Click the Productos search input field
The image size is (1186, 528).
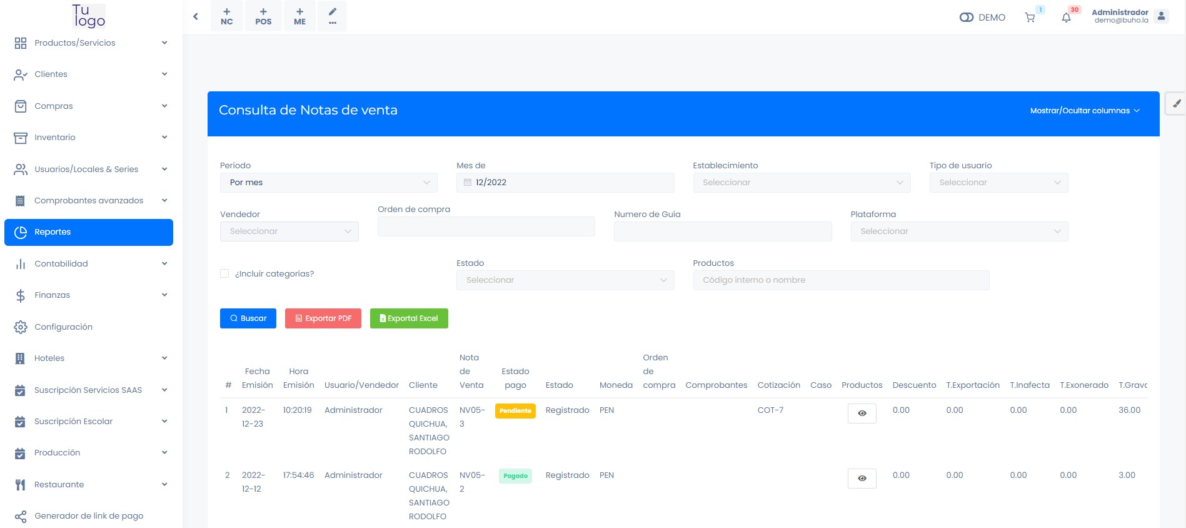[x=840, y=280]
